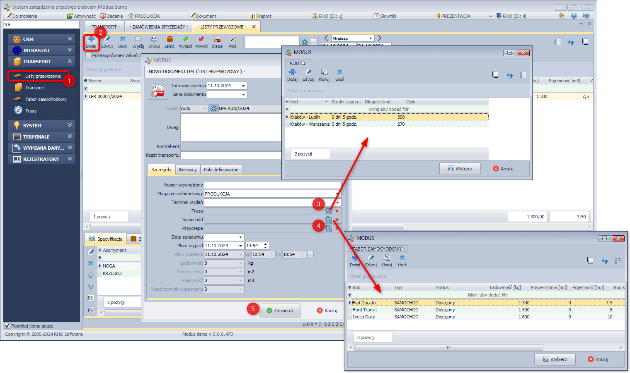Viewport: 630px width, 373px height.
Task: Click the Zatwierdź button
Action: click(280, 311)
